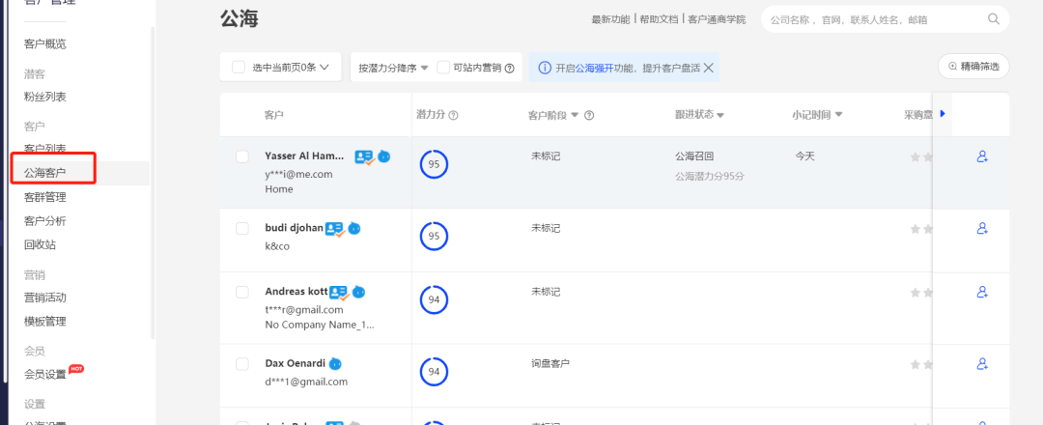Click the k&co company text

click(x=277, y=246)
